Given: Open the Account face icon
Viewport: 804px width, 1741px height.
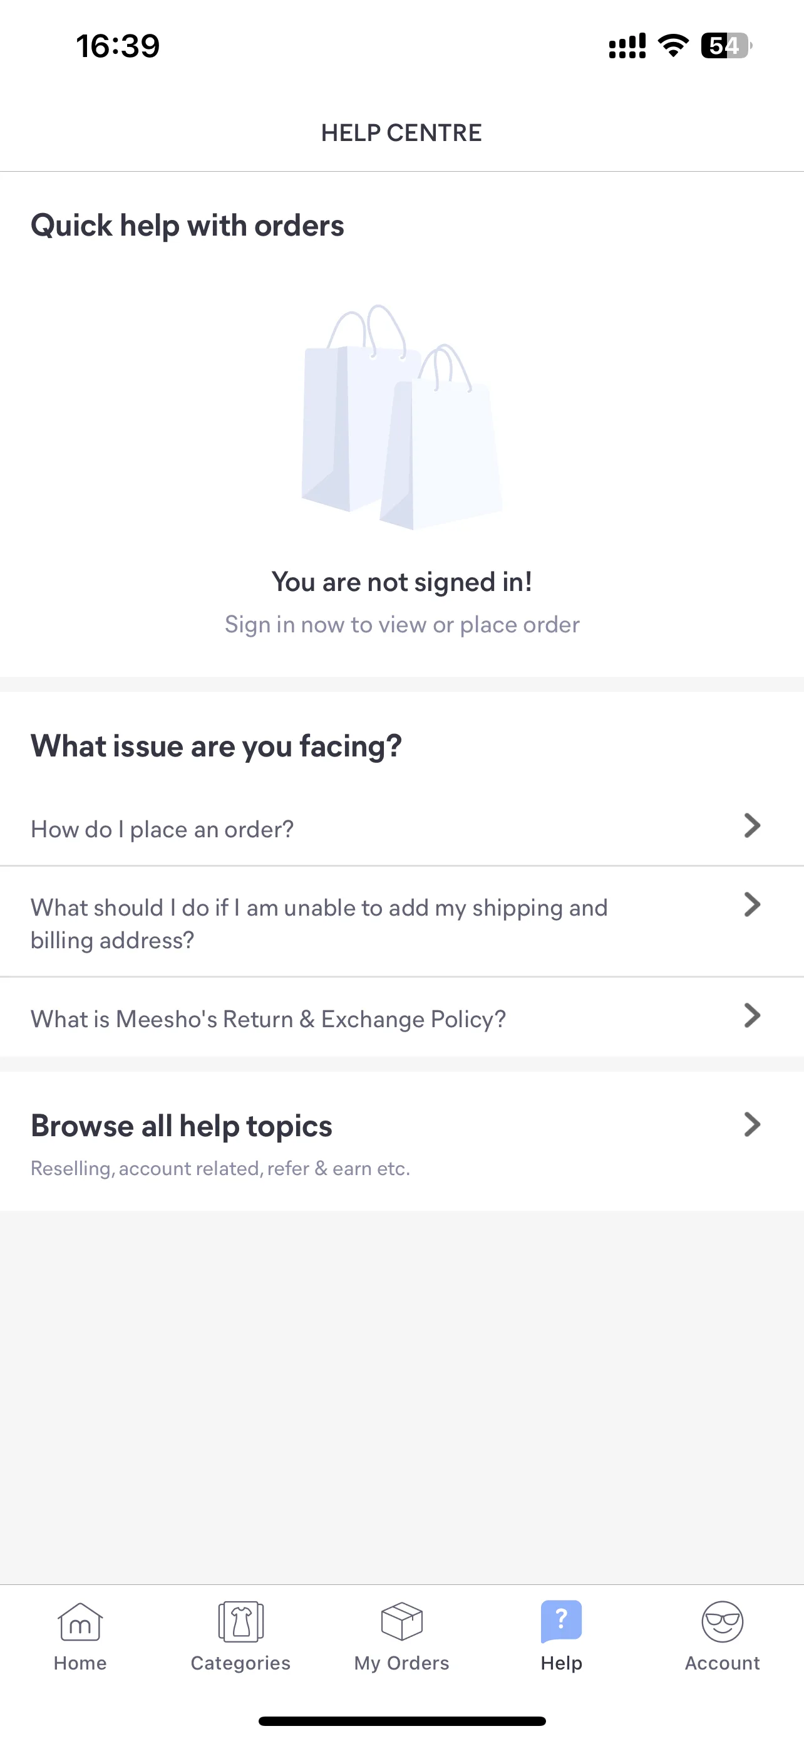Looking at the screenshot, I should (x=723, y=1621).
